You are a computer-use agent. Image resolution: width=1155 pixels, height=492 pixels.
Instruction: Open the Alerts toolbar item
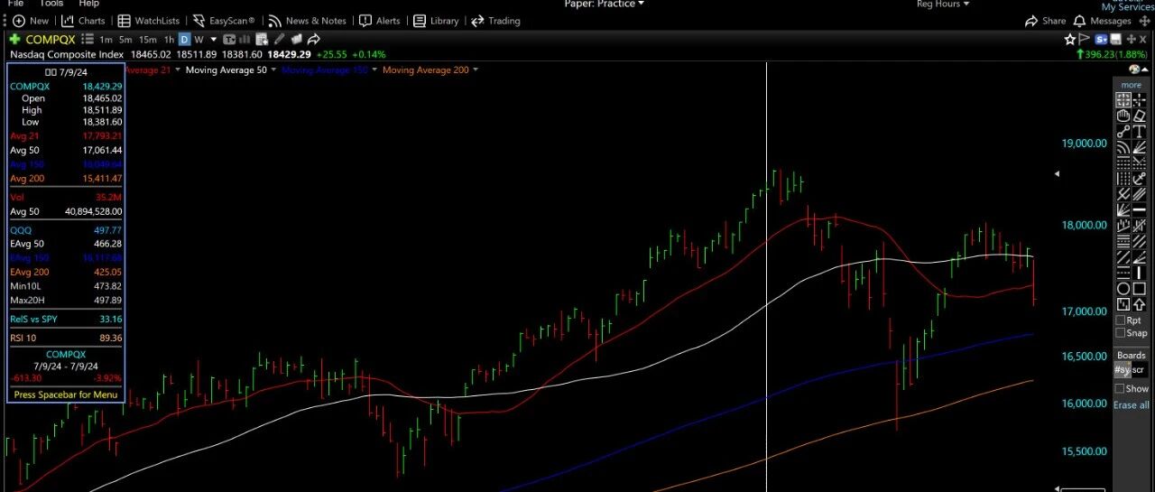[x=379, y=21]
